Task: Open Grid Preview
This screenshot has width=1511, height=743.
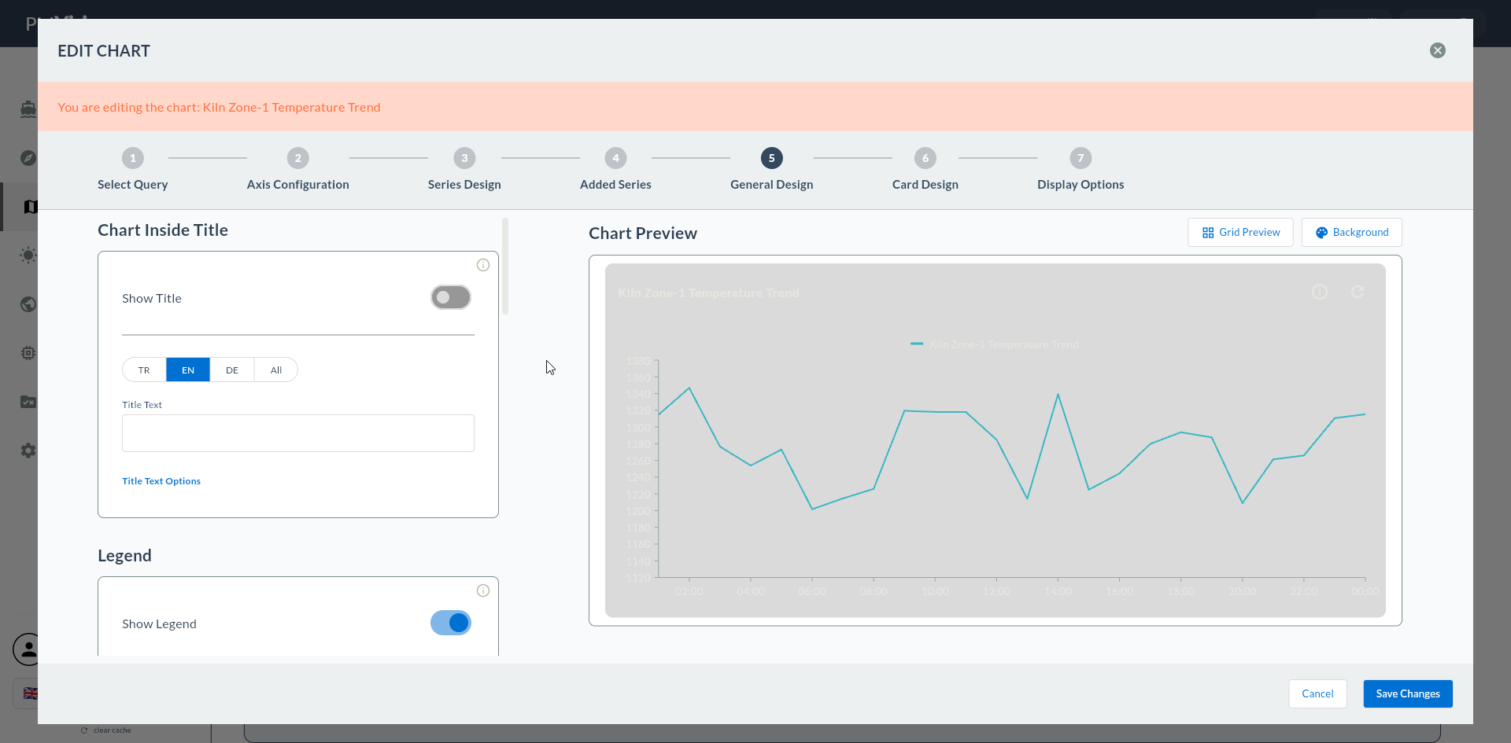Action: coord(1240,232)
